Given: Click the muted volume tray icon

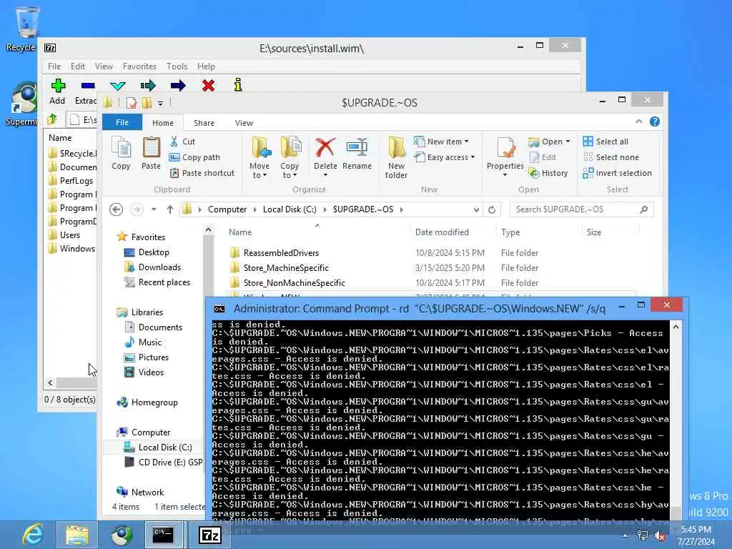Looking at the screenshot, I should pos(660,536).
